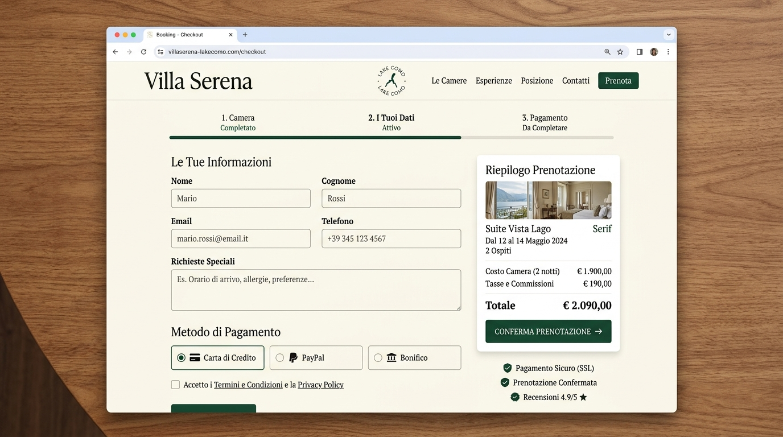Select the PayPal radio button

coord(279,358)
